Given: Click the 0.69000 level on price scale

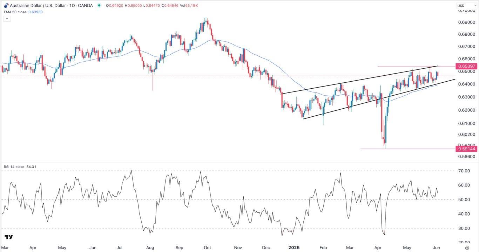Looking at the screenshot, I should pos(465,22).
